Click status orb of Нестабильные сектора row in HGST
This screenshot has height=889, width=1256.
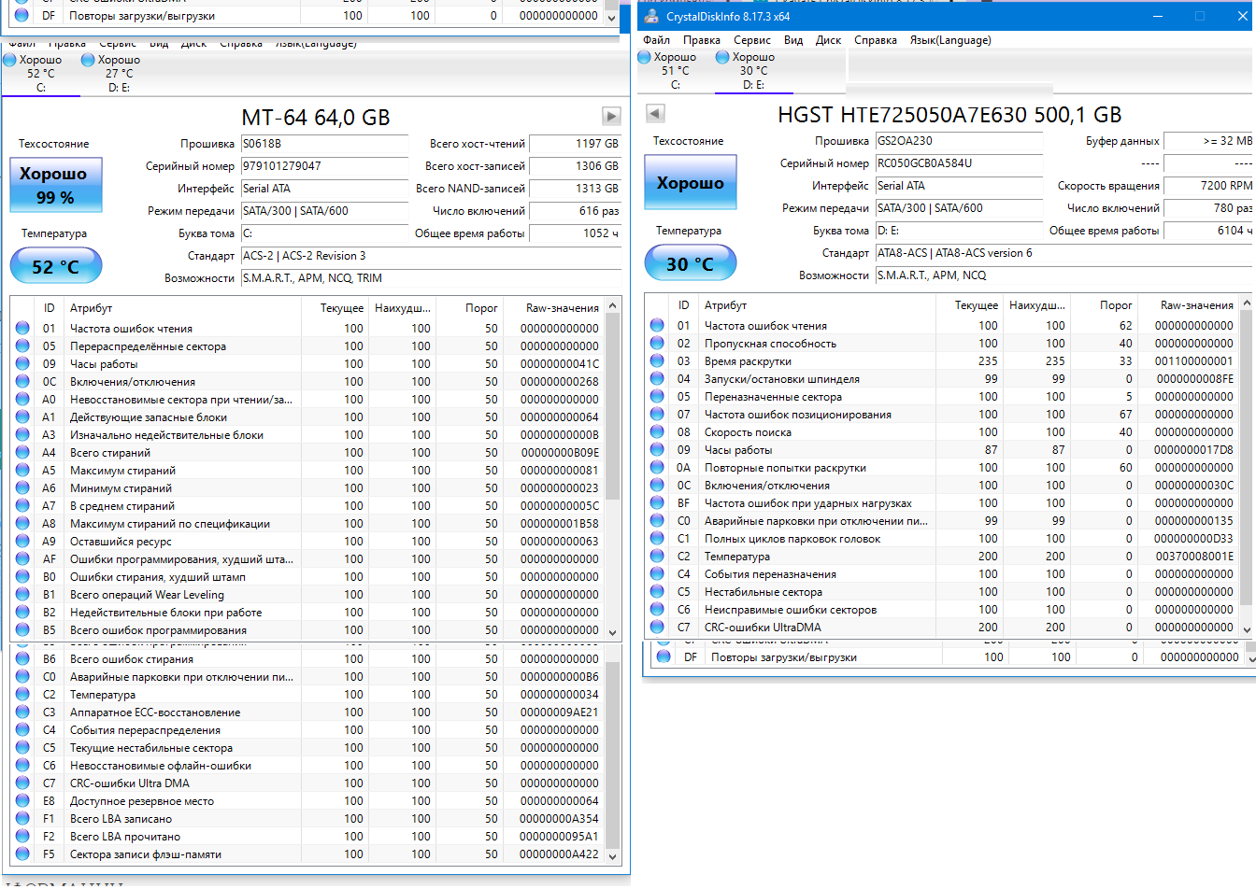point(657,591)
